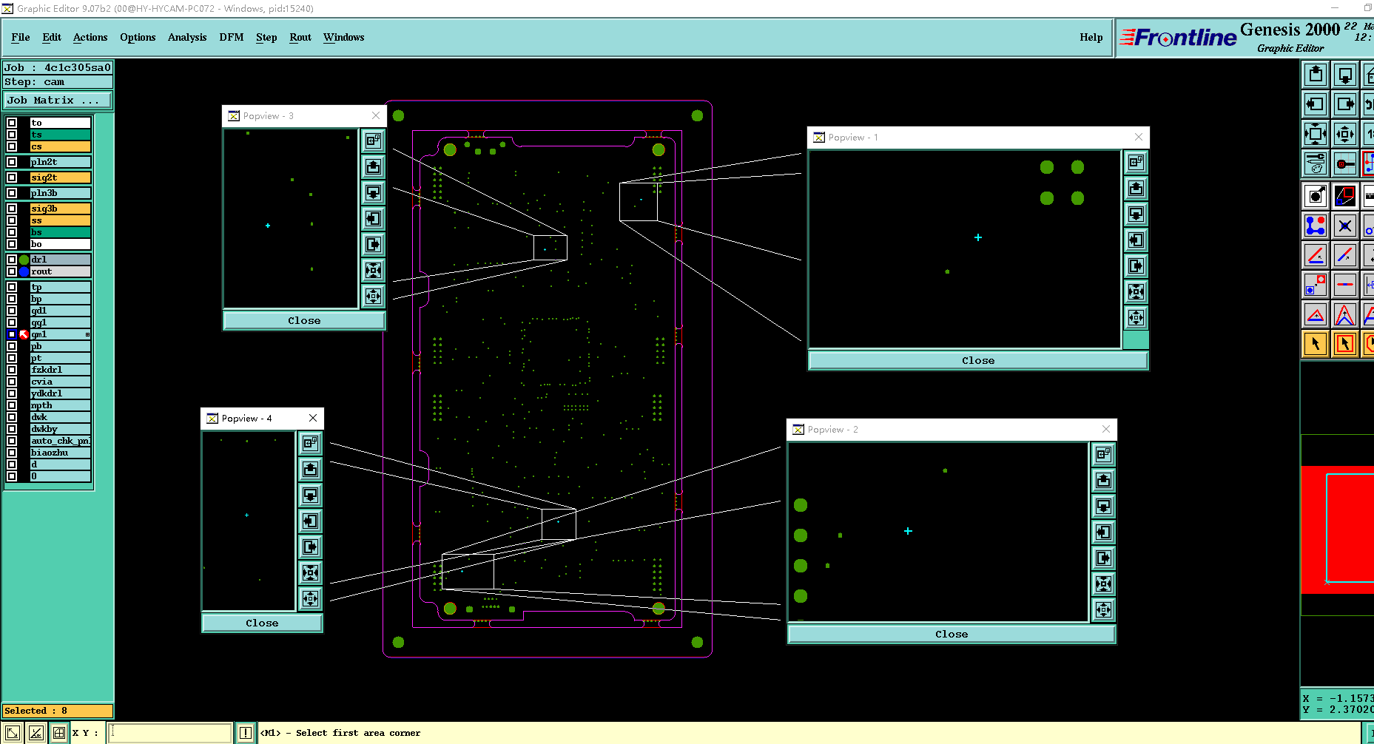1374x744 pixels.
Task: Click Close button in Popview 3
Action: coord(304,320)
